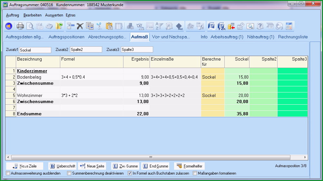
Task: Switch to Auftragsdaten allg... tab
Action: tap(24, 37)
